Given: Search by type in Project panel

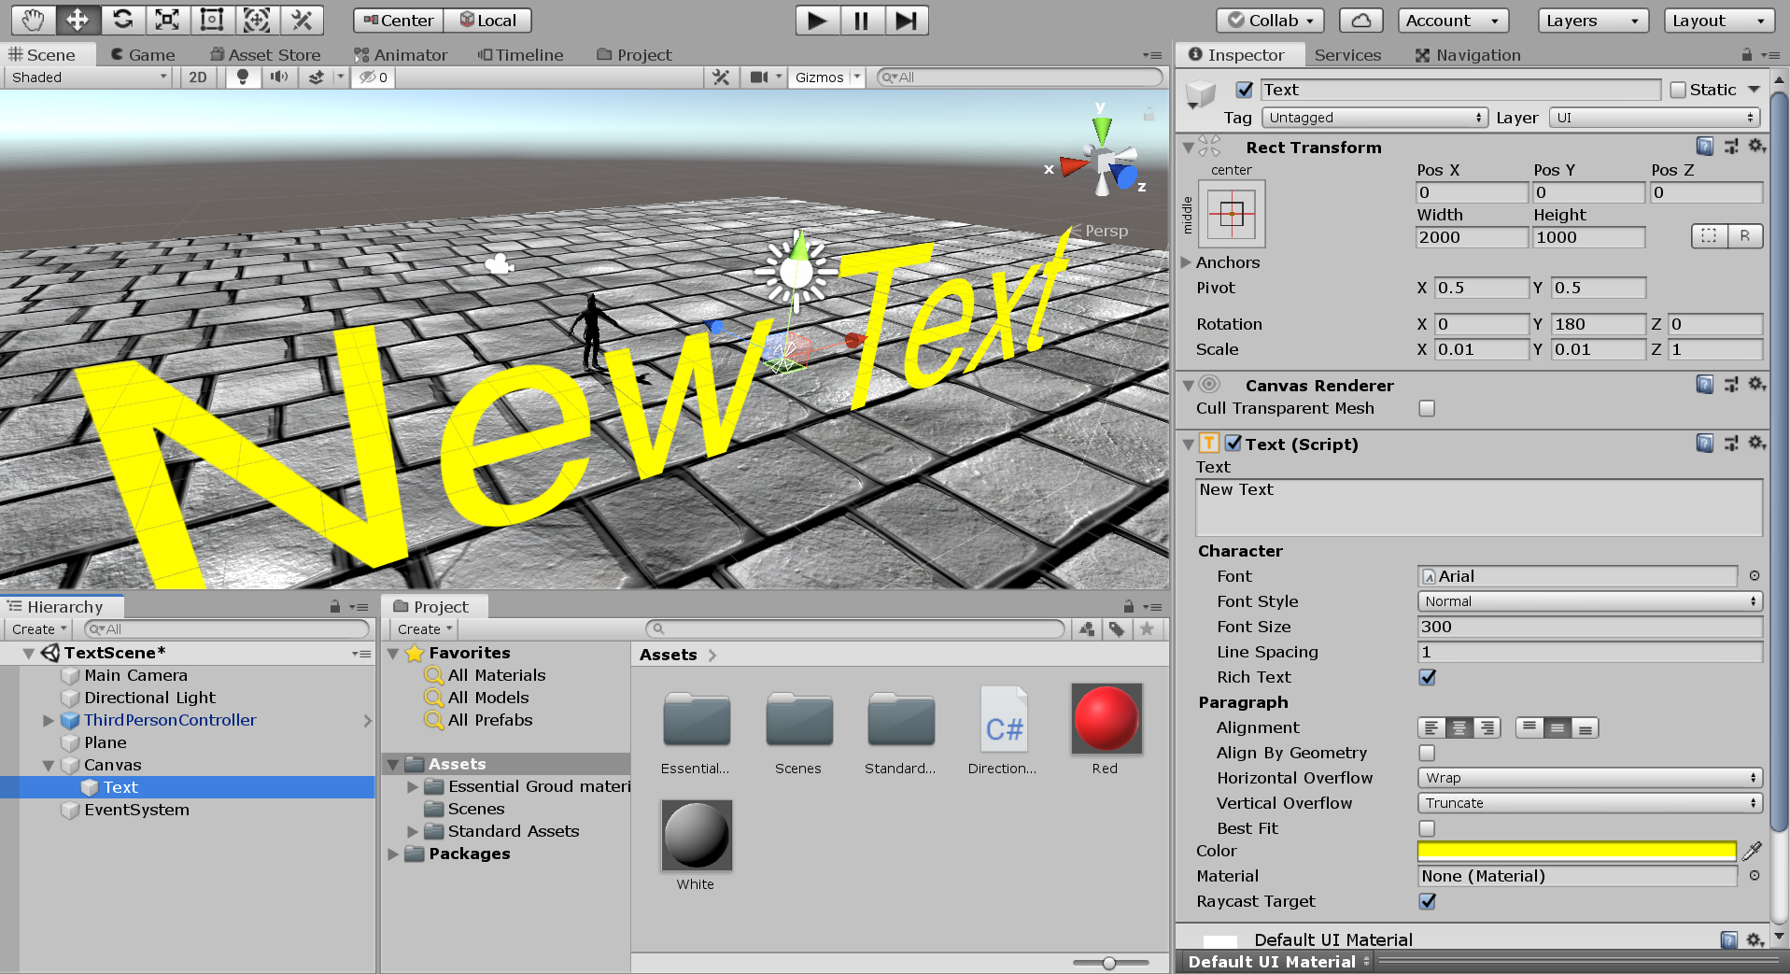Looking at the screenshot, I should pyautogui.click(x=1086, y=629).
